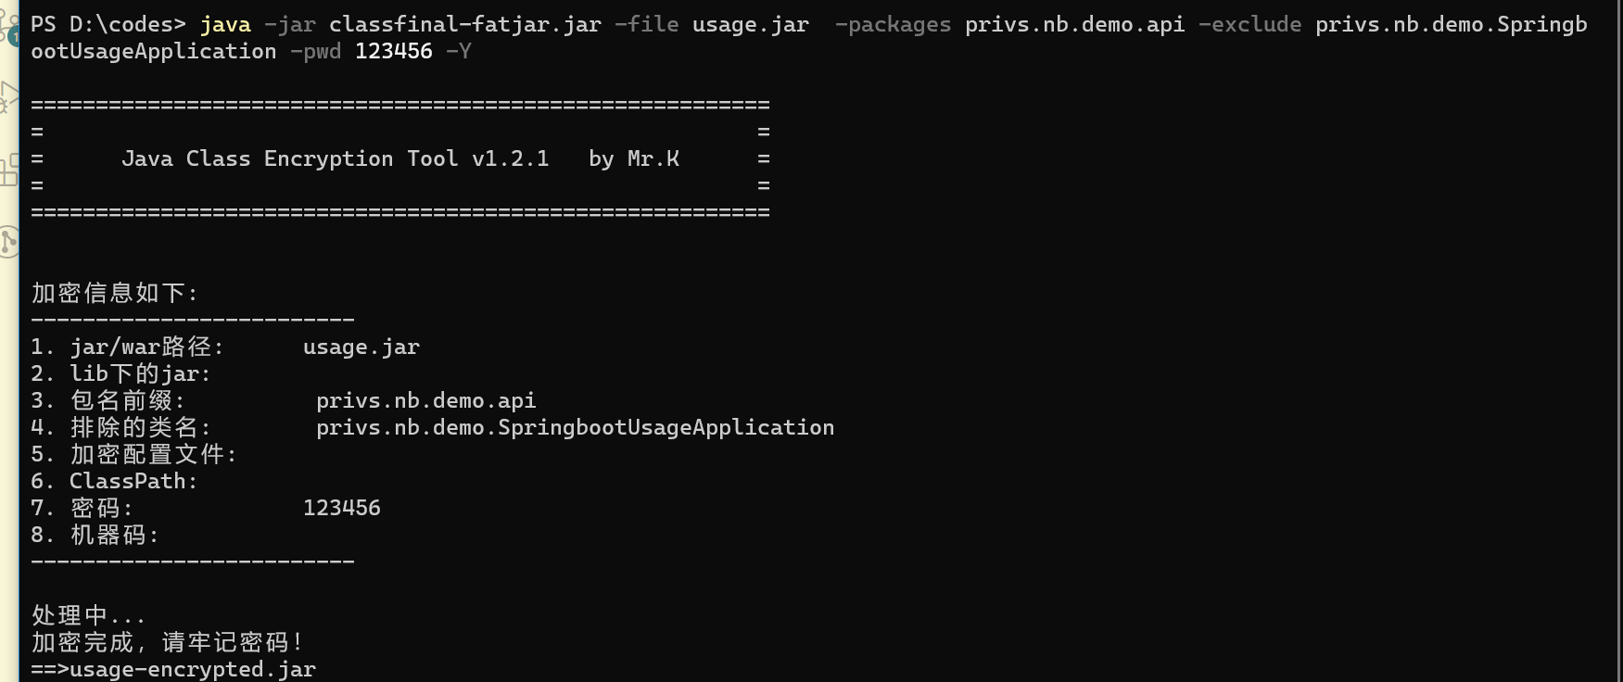The height and width of the screenshot is (682, 1623).
Task: Open the Source Control view
Action: (7, 20)
